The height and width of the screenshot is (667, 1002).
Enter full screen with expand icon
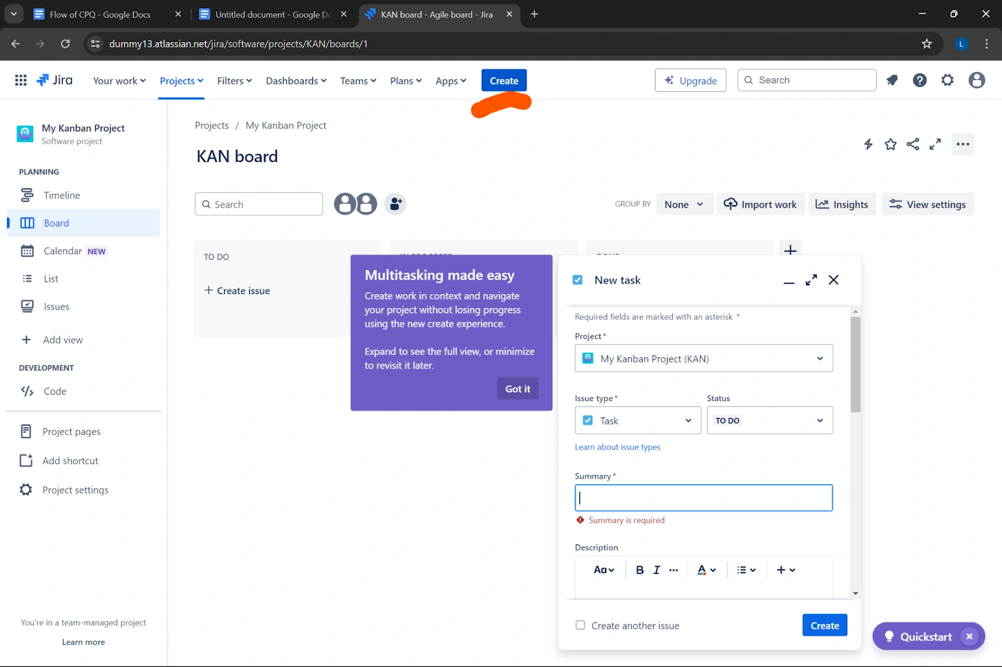(935, 144)
